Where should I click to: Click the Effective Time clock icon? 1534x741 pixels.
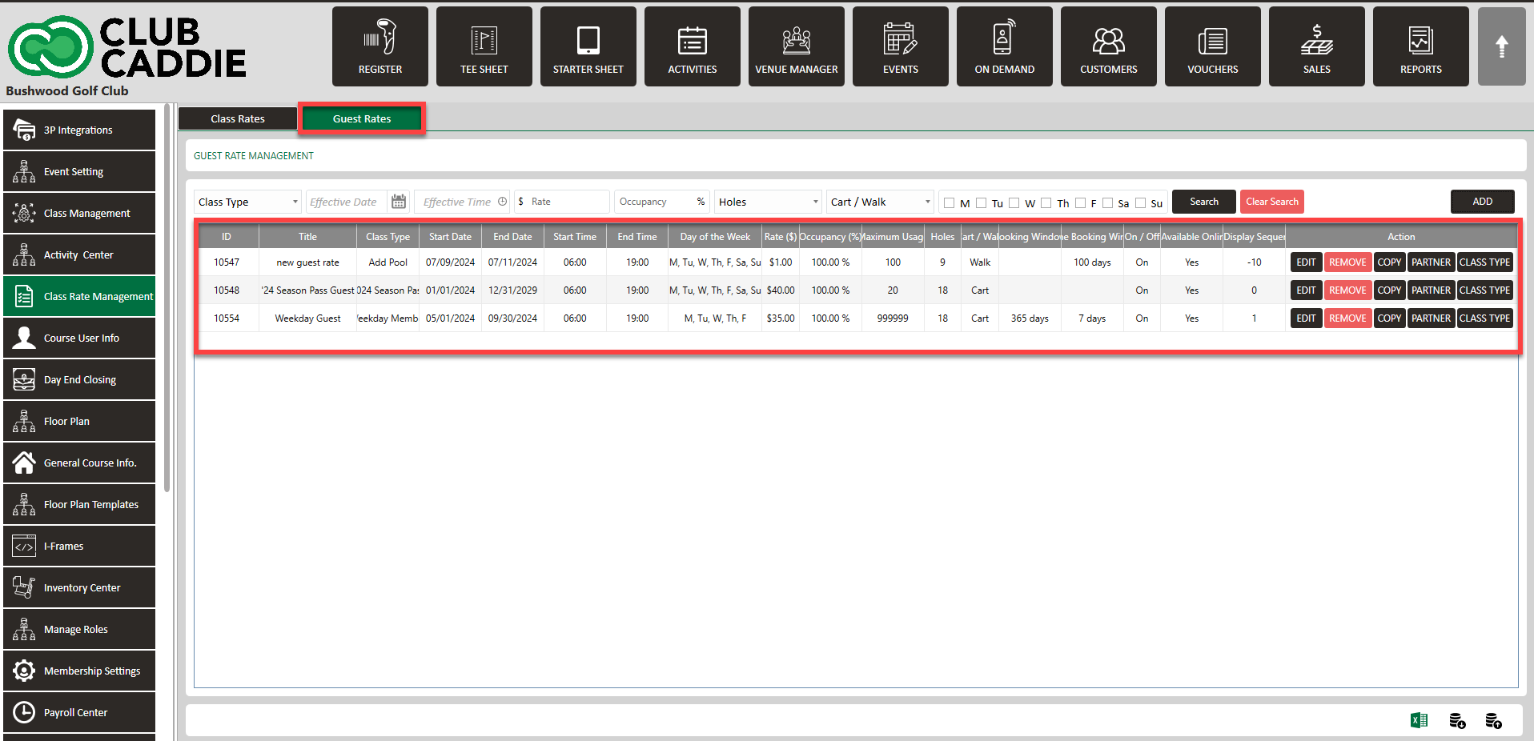pyautogui.click(x=503, y=202)
